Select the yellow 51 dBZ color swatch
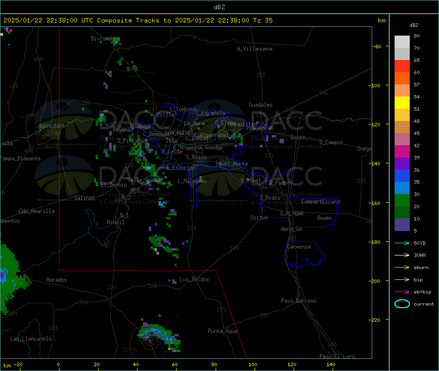This screenshot has width=439, height=371. point(402,103)
